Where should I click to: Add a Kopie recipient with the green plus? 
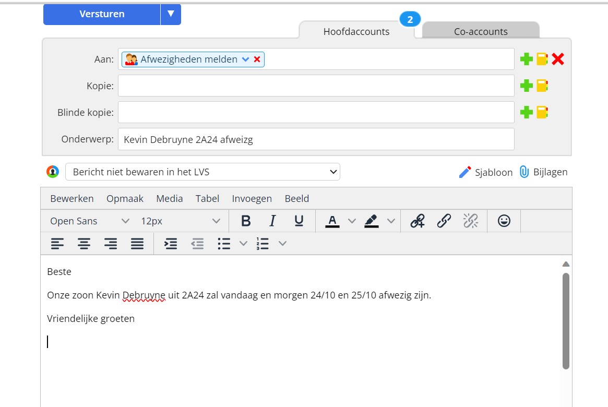pyautogui.click(x=526, y=86)
